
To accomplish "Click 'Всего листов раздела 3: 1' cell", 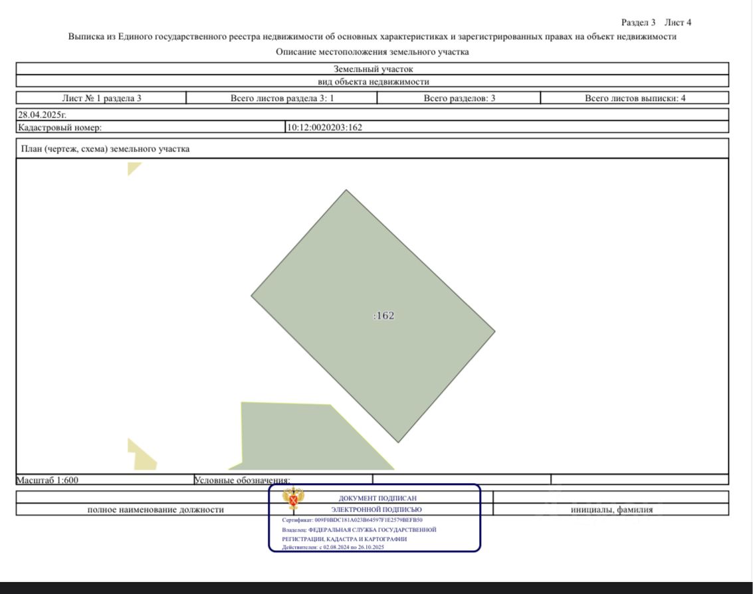I will coord(282,98).
